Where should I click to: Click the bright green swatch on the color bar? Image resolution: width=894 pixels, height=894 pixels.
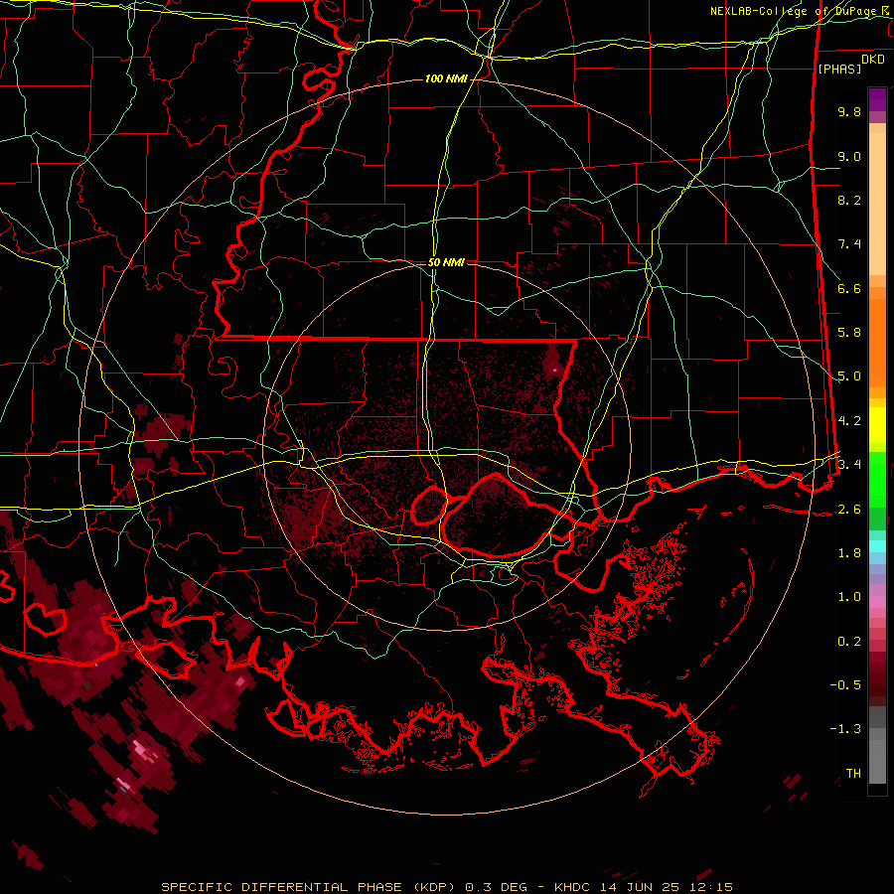pos(877,479)
